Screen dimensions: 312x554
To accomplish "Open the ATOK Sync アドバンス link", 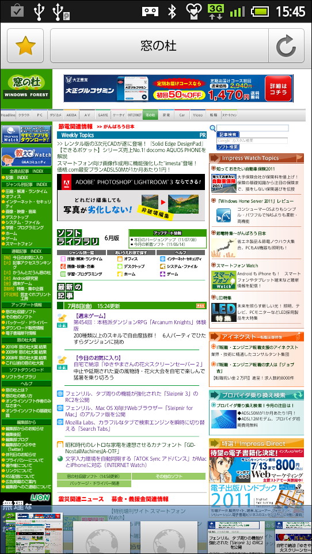I will click(x=136, y=462).
